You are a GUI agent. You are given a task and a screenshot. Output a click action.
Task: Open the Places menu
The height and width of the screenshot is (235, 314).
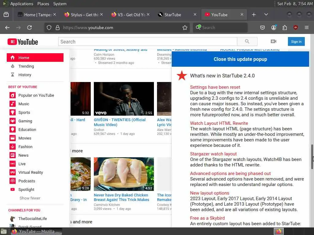click(x=43, y=4)
